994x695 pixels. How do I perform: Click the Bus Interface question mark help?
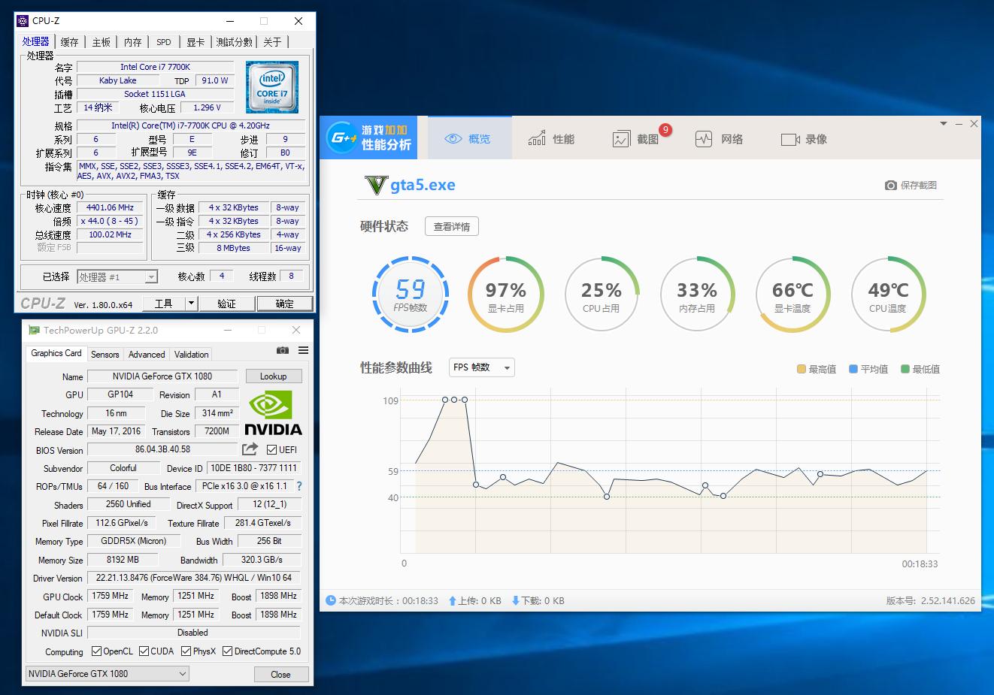(x=299, y=486)
